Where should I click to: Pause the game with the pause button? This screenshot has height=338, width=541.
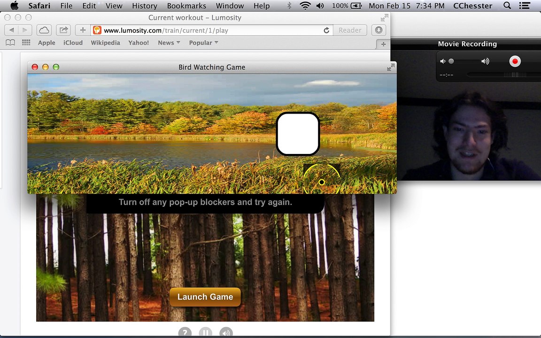tap(205, 333)
